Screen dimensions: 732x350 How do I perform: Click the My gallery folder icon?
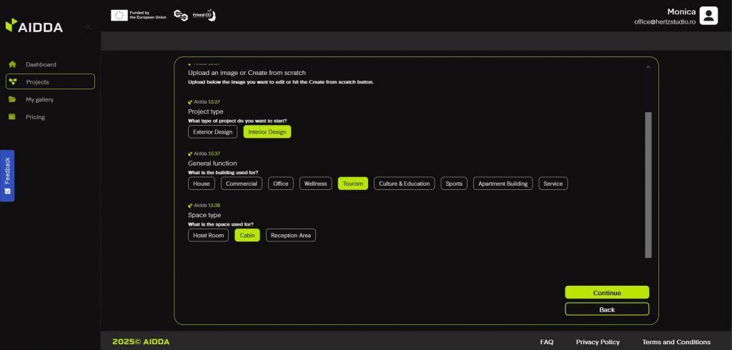[x=12, y=99]
